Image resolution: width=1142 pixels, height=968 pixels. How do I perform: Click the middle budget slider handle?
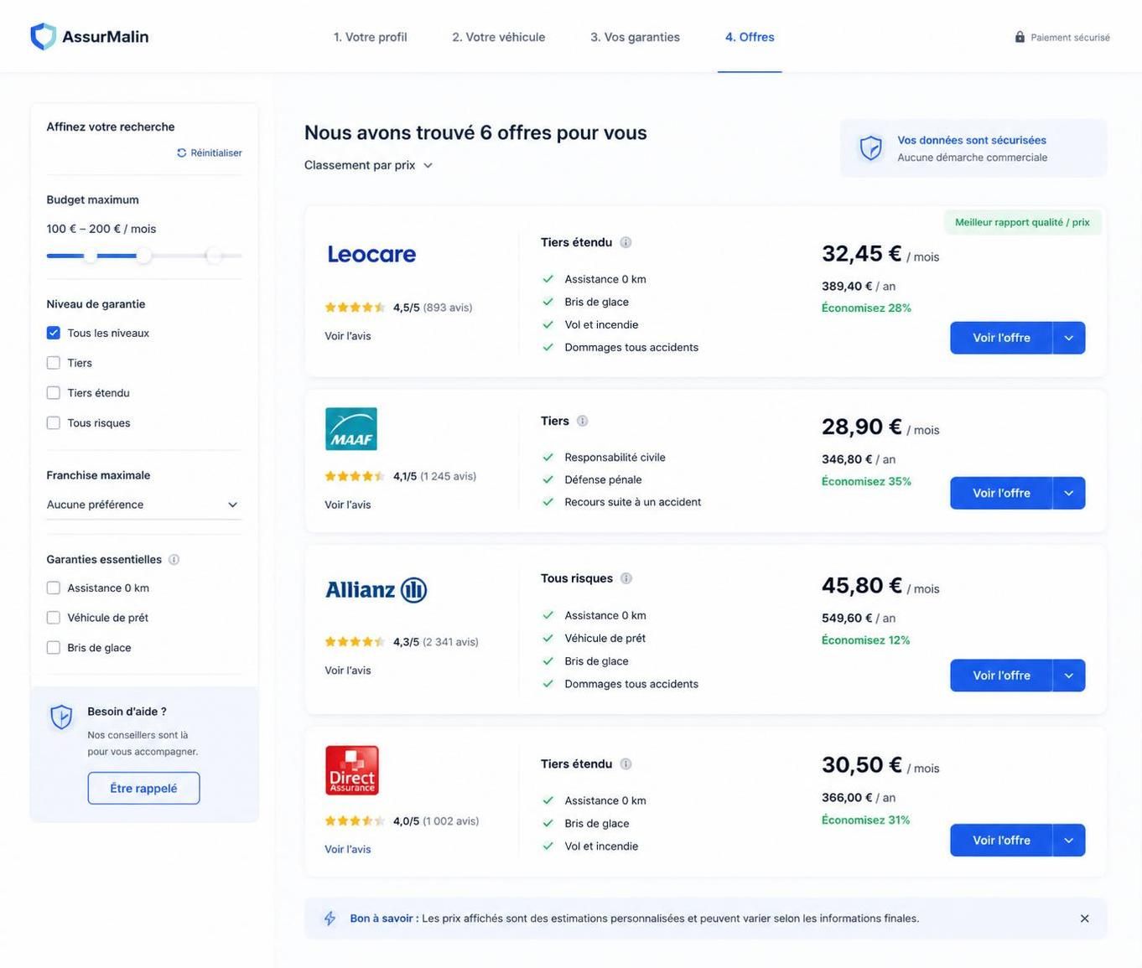(x=144, y=256)
